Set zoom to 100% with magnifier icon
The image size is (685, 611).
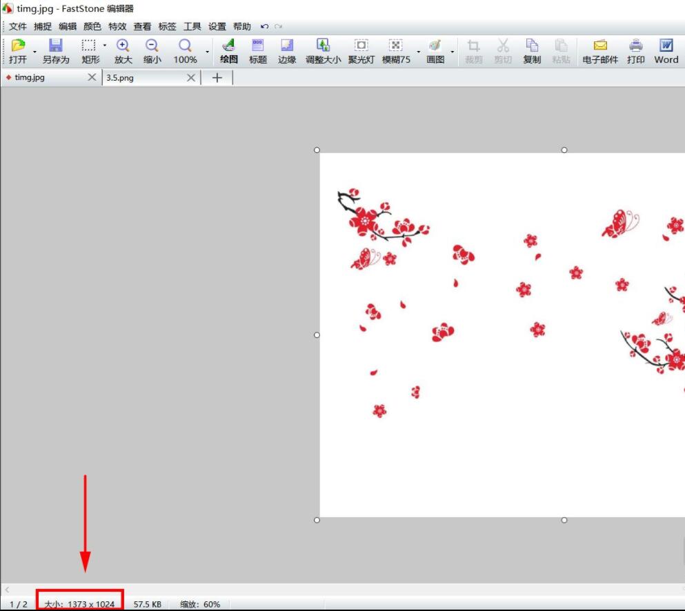[x=185, y=46]
